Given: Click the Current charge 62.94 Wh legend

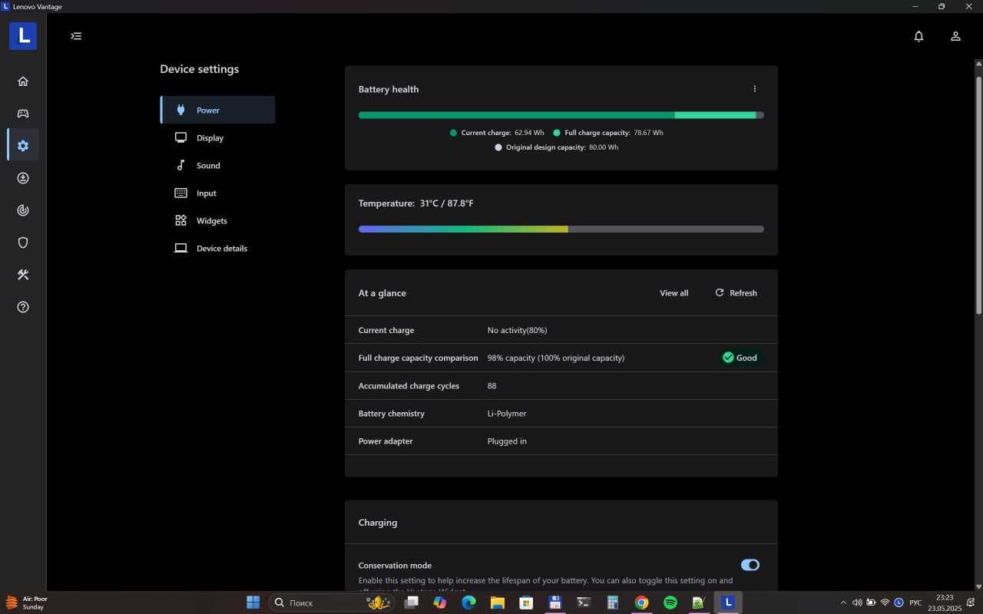Looking at the screenshot, I should [497, 133].
